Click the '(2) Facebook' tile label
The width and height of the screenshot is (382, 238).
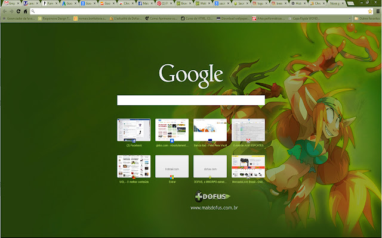click(134, 145)
